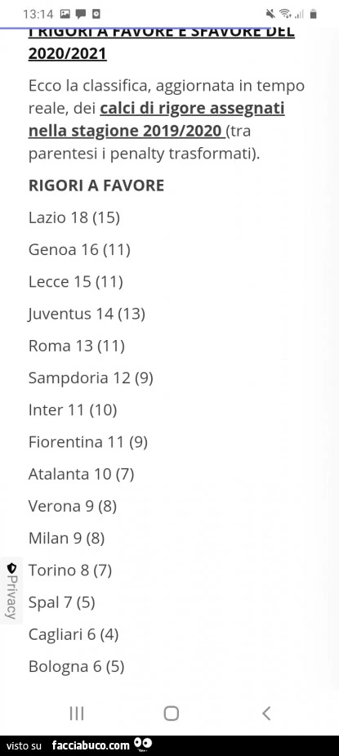339x756 pixels.
Task: Tap the battery icon in status bar
Action: [314, 15]
